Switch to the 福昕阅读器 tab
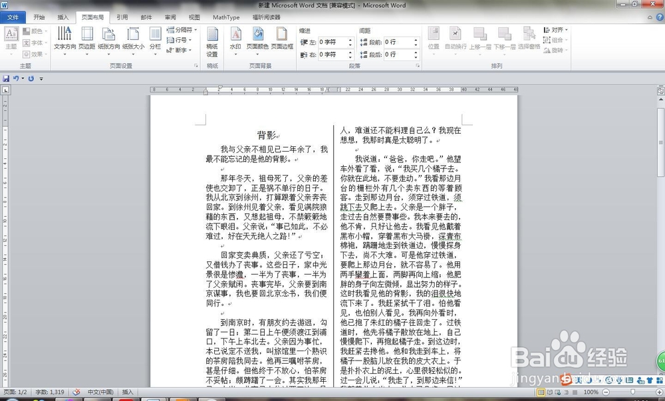This screenshot has height=401, width=665. 267,17
